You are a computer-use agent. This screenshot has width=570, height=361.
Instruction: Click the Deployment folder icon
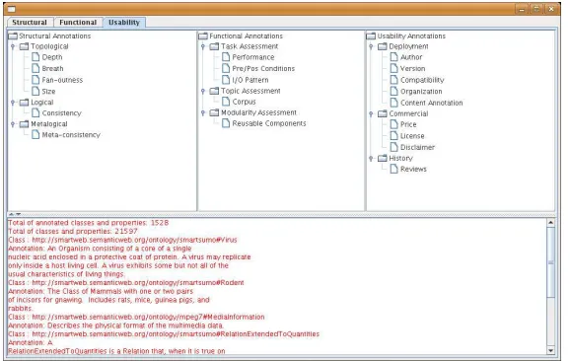point(383,46)
